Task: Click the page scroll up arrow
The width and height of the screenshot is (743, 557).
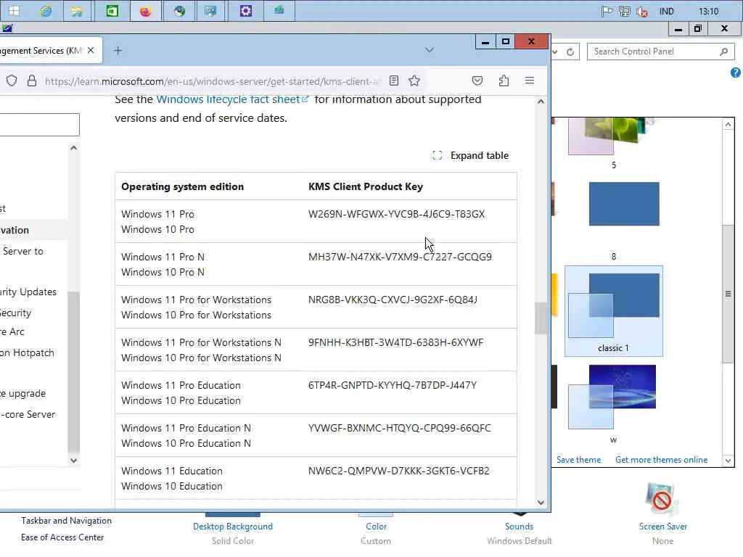Action: 541,102
